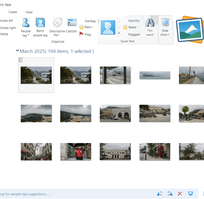Viewport: 204px width, 199px height.
Task: Select the second white building thumbnail
Action: click(76, 75)
